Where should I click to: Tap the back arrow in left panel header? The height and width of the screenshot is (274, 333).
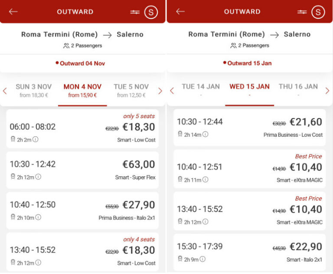(x=13, y=12)
